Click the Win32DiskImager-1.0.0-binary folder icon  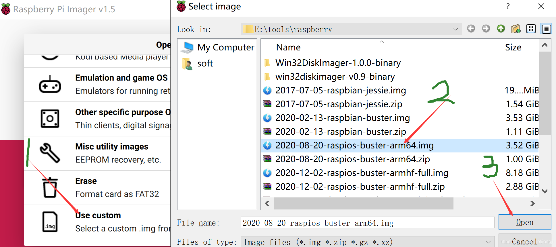267,63
